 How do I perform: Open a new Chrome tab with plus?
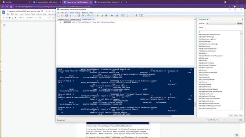pyautogui.click(x=126, y=2)
